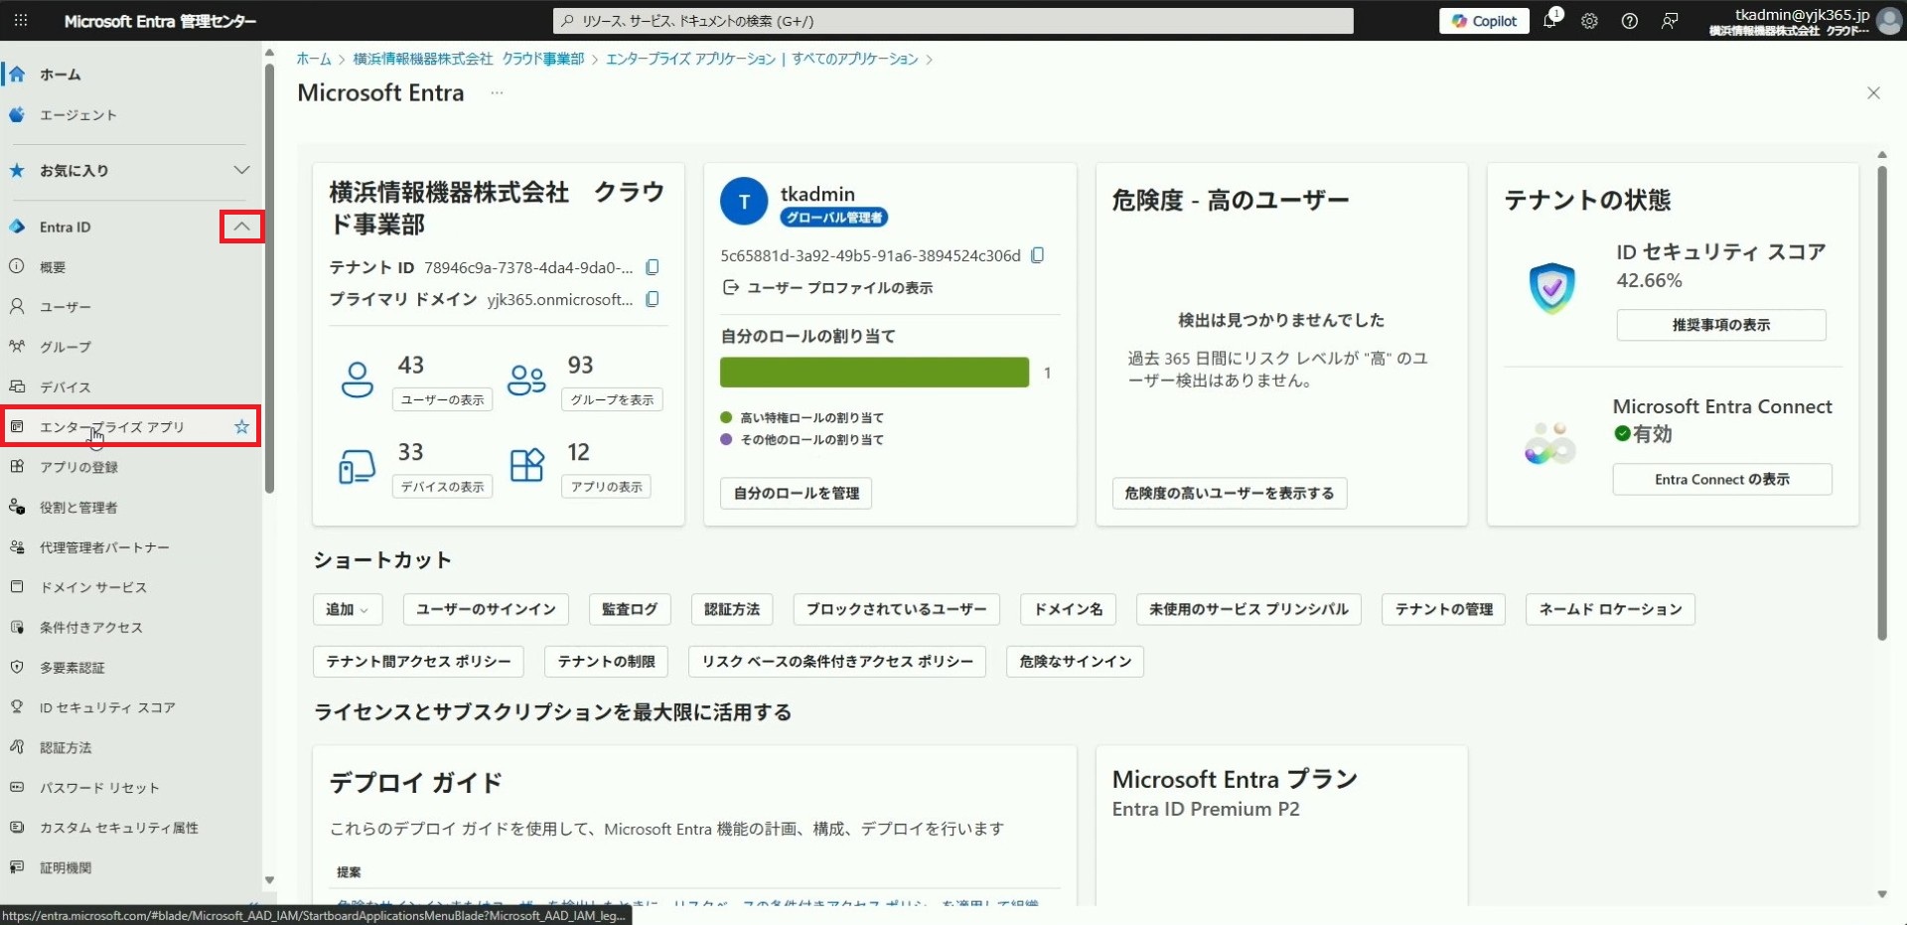The height and width of the screenshot is (925, 1907).
Task: Copy the tenant ID value
Action: [x=653, y=267]
